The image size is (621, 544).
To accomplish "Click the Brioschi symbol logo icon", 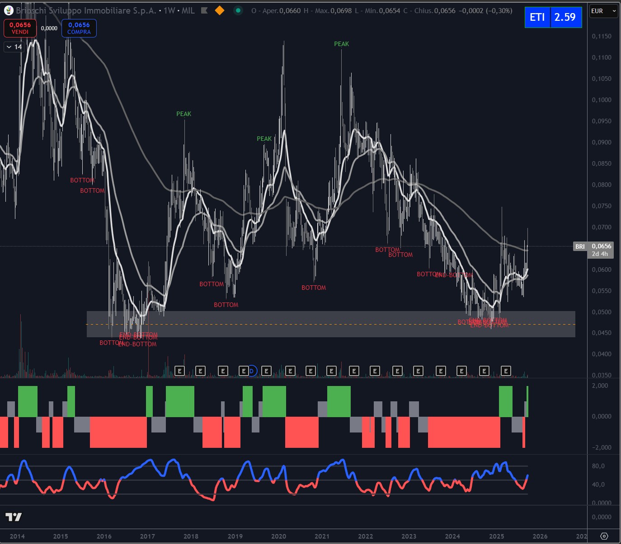I will click(9, 10).
